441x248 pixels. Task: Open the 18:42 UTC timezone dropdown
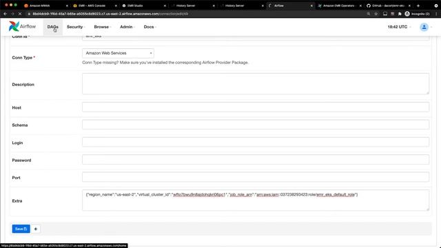[399, 27]
